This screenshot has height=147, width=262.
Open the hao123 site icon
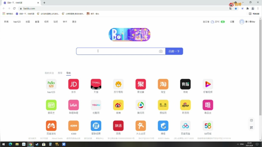point(51,84)
